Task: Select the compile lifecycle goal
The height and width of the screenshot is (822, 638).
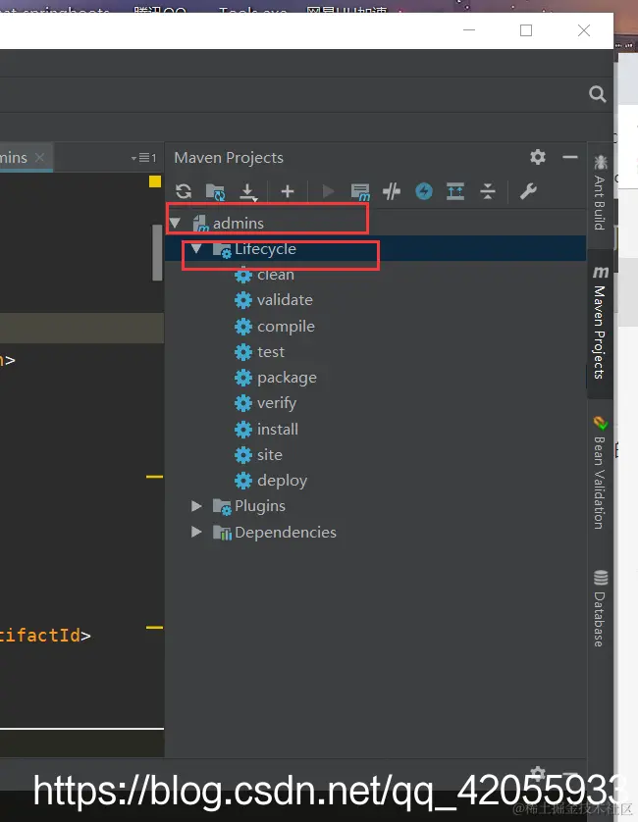Action: (286, 326)
